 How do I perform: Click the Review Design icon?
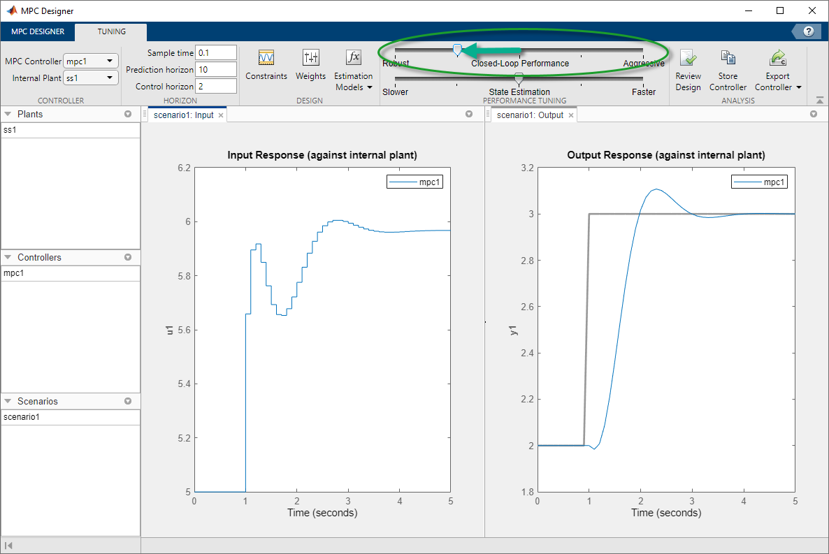pos(688,58)
